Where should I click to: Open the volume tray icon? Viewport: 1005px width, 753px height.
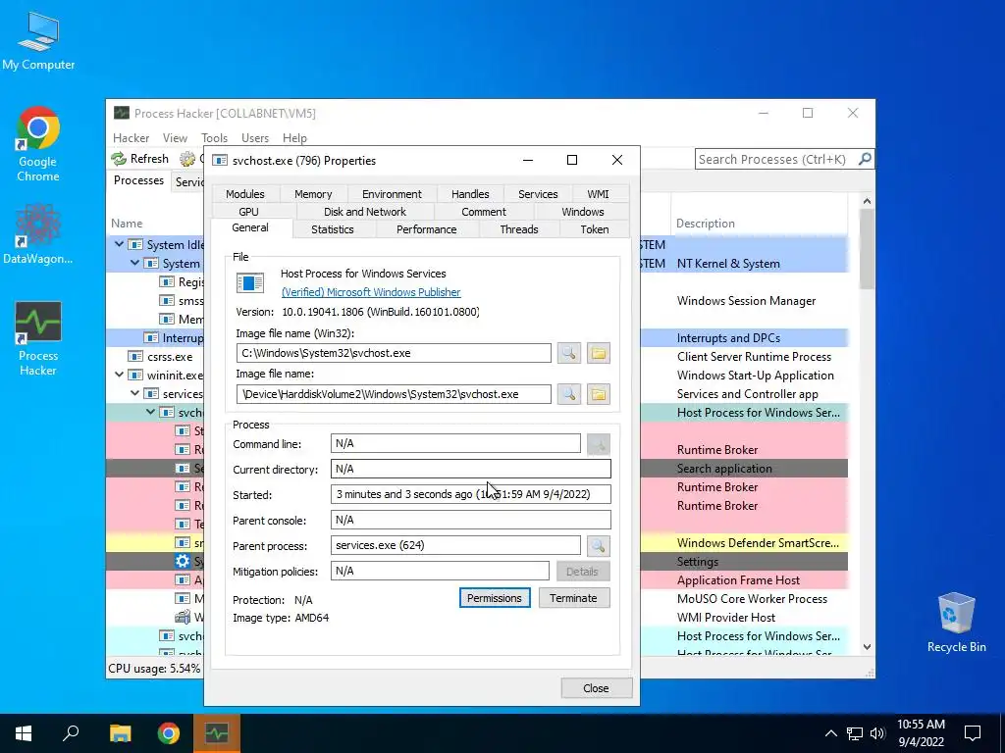pyautogui.click(x=877, y=733)
